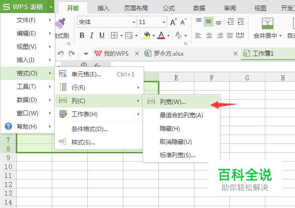Increase indent icon

coord(241,22)
